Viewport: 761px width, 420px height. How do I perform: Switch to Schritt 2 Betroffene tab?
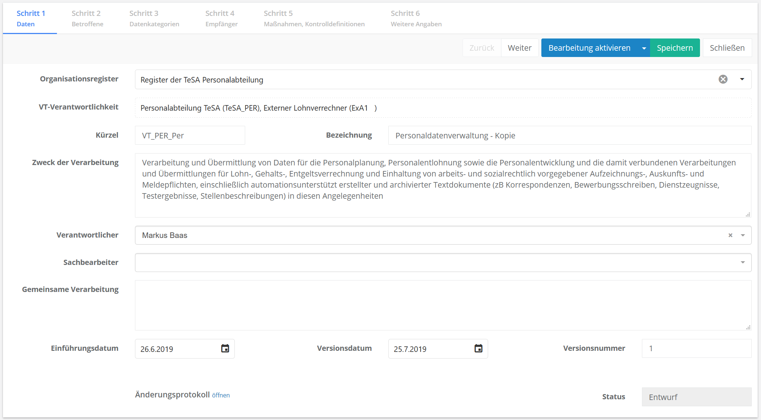click(x=87, y=19)
